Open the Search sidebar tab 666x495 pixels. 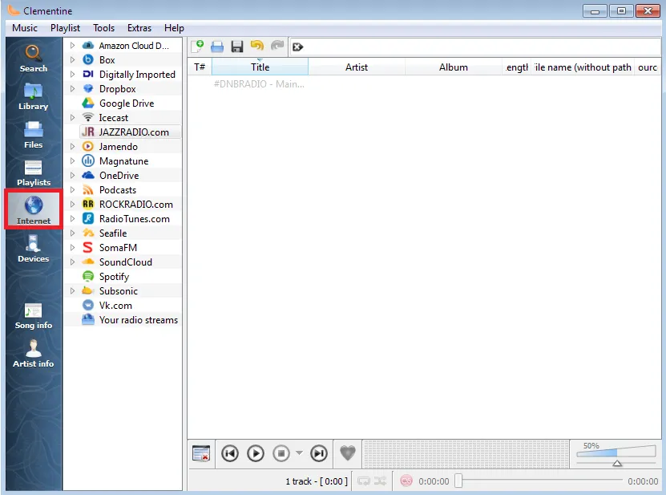(33, 59)
